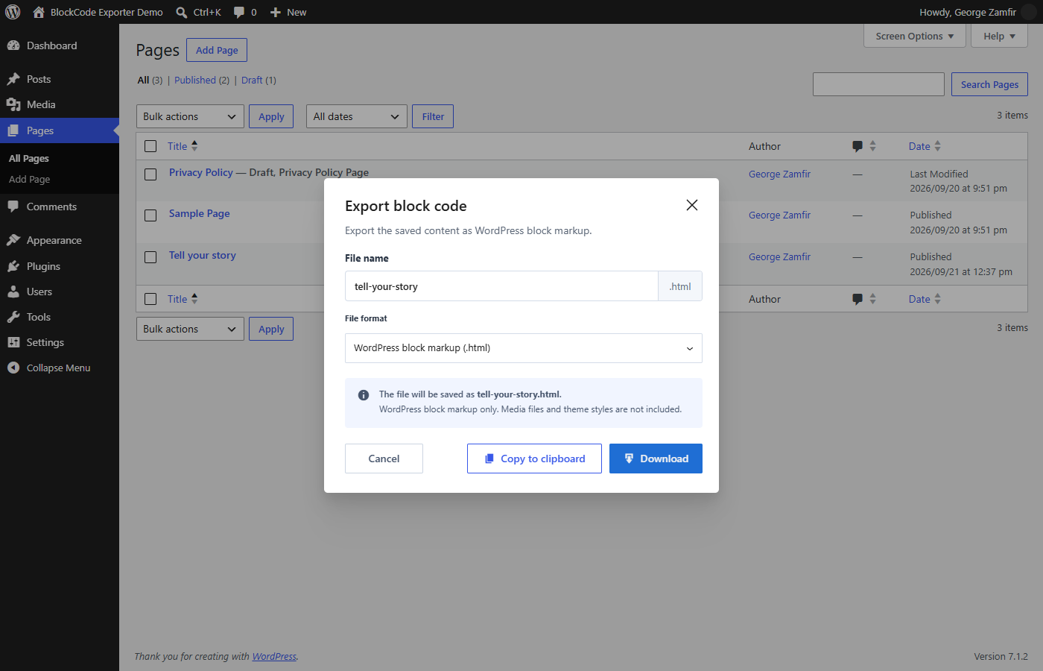
Task: Show Draft pages filter
Action: coord(252,80)
